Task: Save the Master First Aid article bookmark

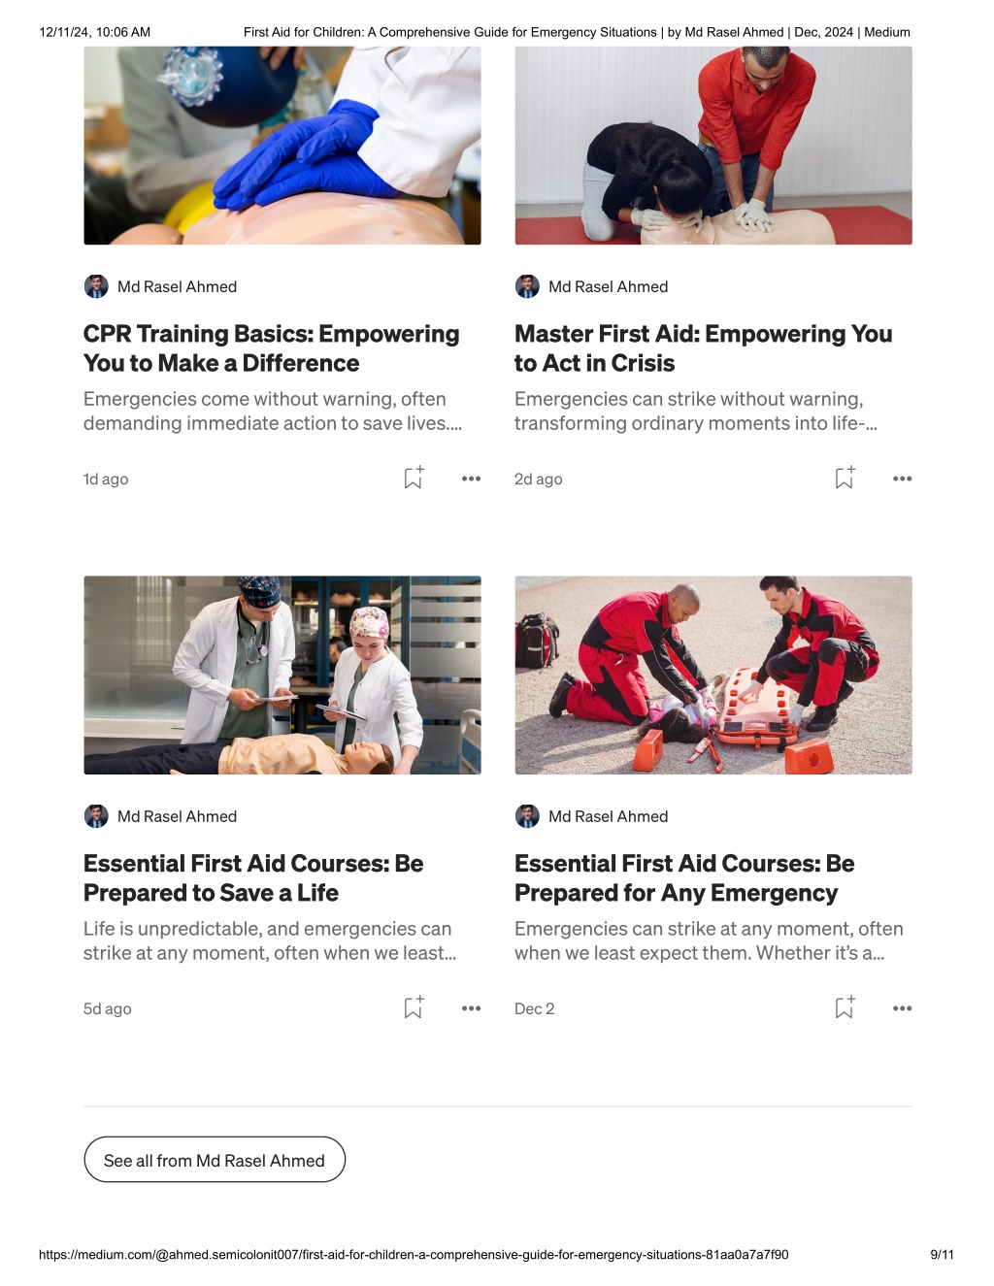Action: (845, 478)
